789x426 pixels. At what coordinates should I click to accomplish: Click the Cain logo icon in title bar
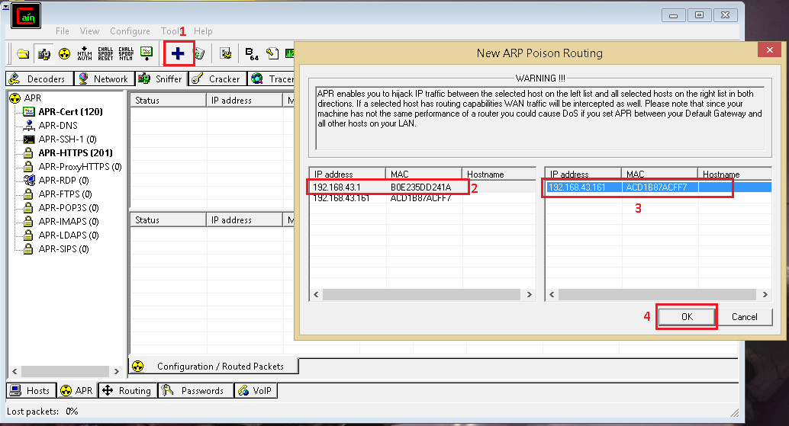(26, 16)
